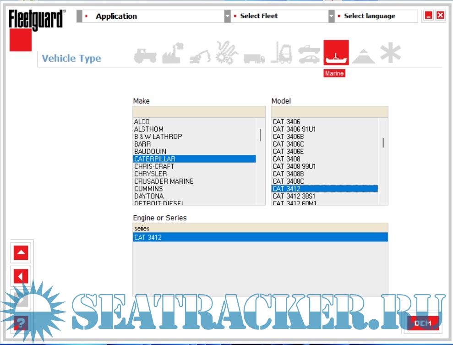Click the red up arrow navigation button
Screen dimensions: 453x345
coord(21,252)
